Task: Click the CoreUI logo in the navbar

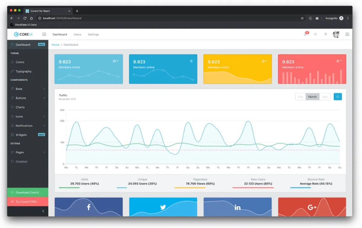Action: click(23, 34)
